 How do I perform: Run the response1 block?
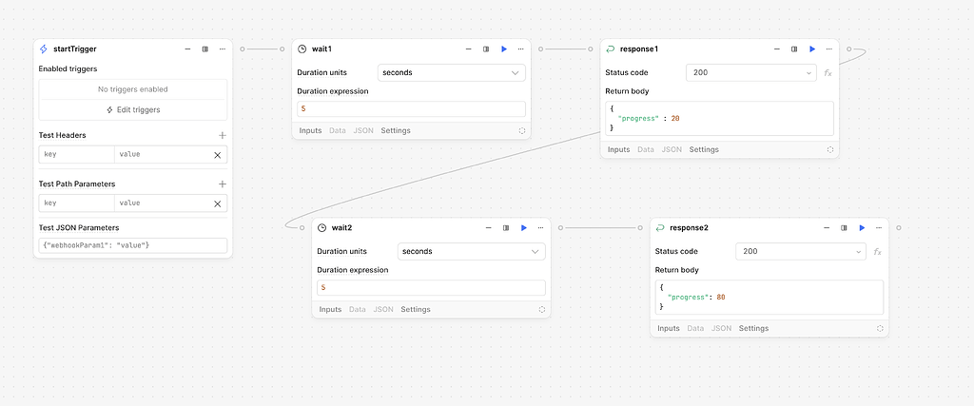click(x=812, y=49)
